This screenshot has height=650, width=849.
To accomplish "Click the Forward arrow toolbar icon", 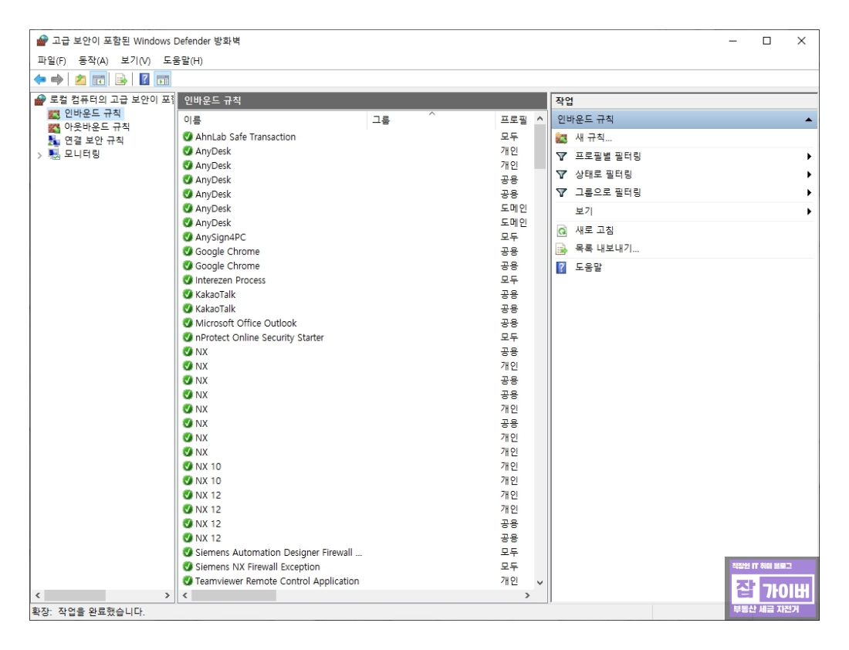I will click(57, 80).
